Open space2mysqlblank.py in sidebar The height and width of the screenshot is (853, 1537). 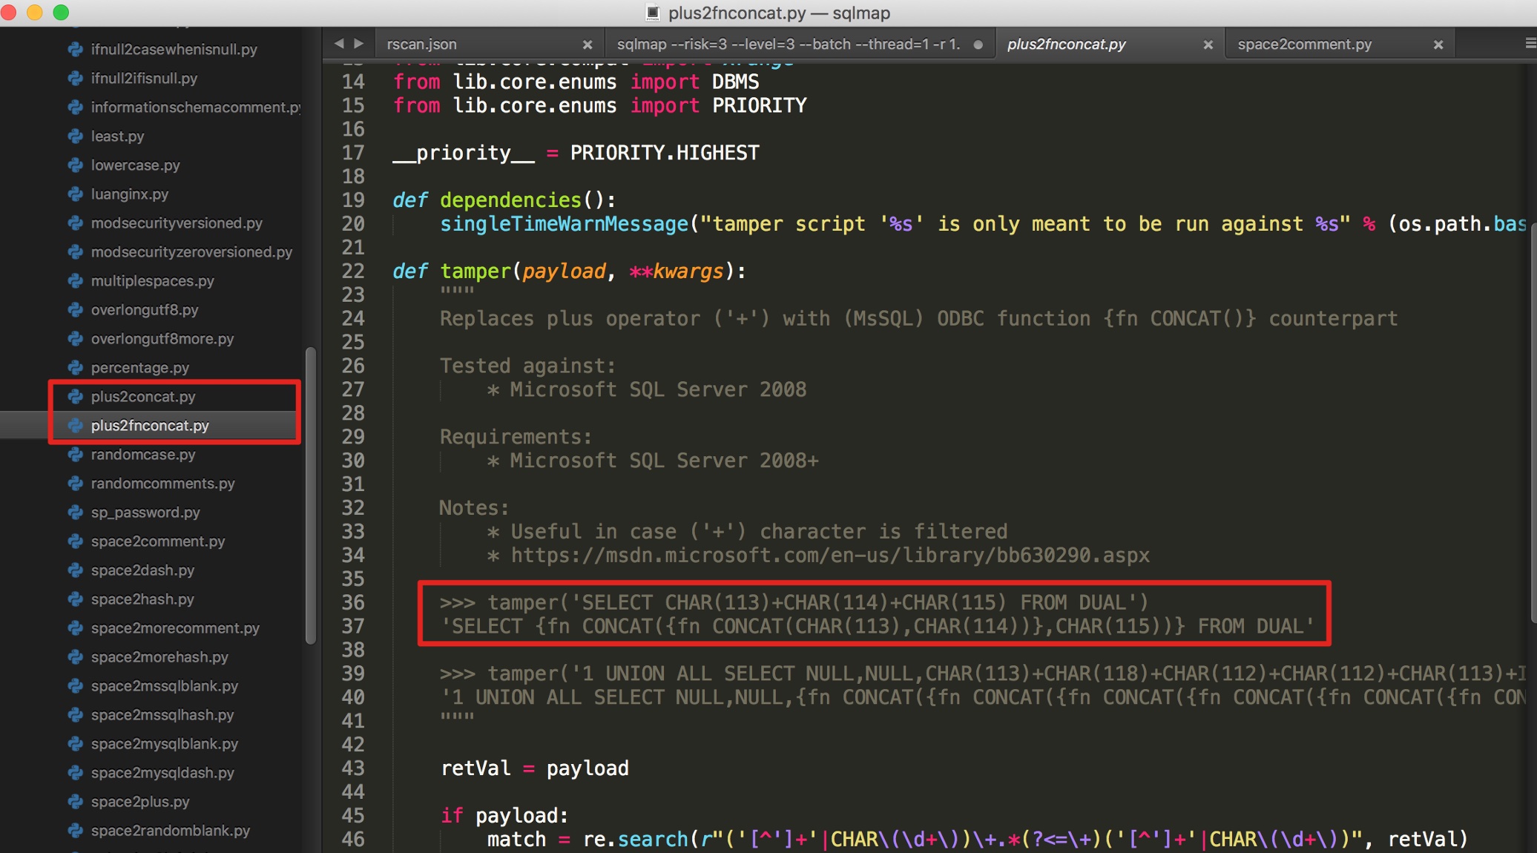tap(165, 744)
